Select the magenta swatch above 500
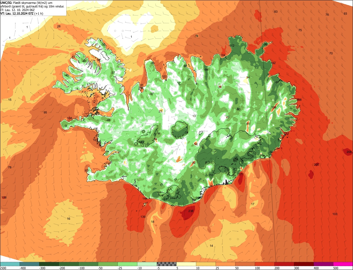 click(343, 264)
